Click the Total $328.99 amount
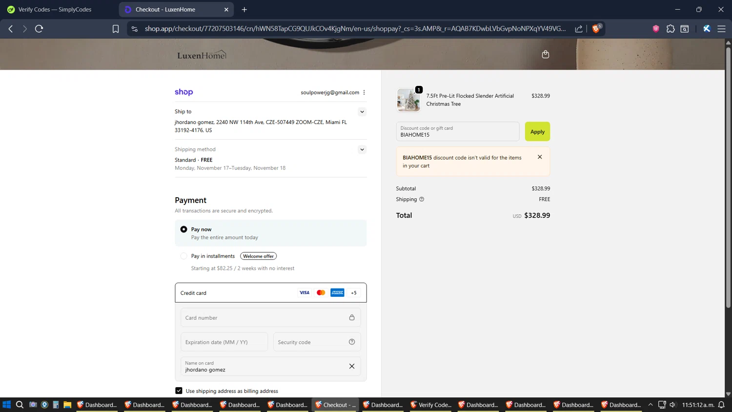The width and height of the screenshot is (732, 412). point(537,215)
